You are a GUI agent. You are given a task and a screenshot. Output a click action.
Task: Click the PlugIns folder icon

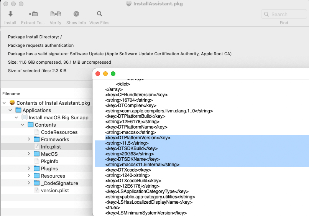click(37, 168)
